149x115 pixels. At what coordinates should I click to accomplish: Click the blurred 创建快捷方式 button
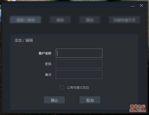[x=124, y=20]
